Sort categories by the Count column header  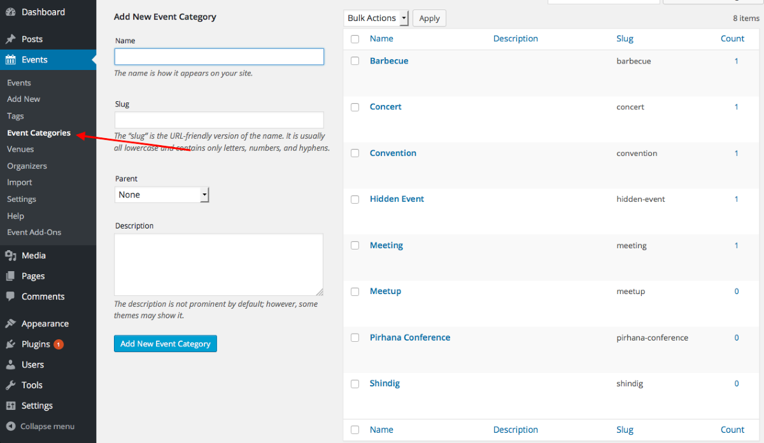point(732,39)
